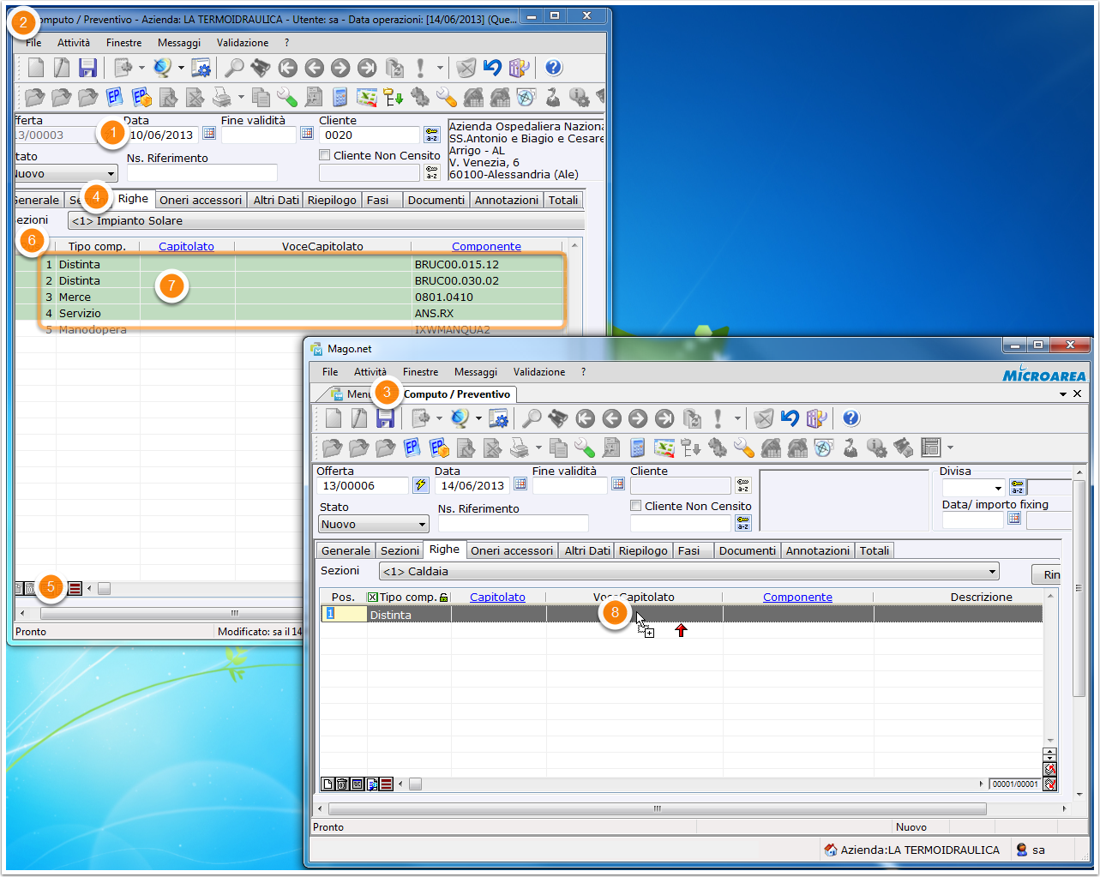Click the Cliente lookup button in Mago.net
Viewport: 1100px width, 877px height.
coord(743,485)
